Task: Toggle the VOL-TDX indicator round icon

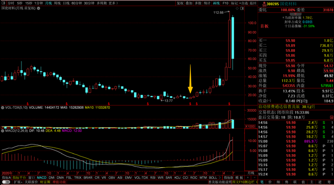Action: (2, 108)
